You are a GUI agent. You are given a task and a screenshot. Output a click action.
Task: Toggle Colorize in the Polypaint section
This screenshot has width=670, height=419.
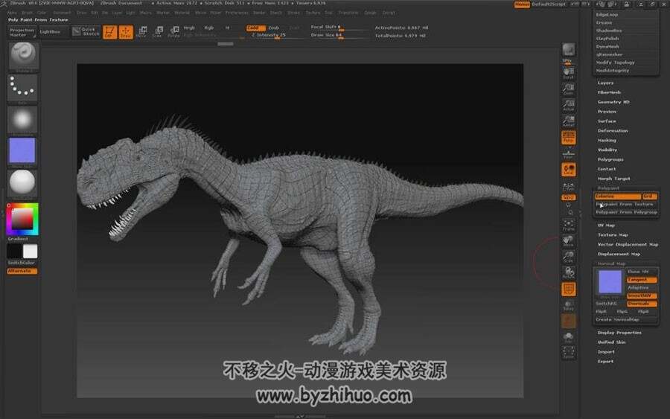[617, 196]
